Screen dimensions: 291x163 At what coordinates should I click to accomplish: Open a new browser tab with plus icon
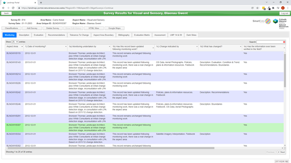(x=41, y=3)
